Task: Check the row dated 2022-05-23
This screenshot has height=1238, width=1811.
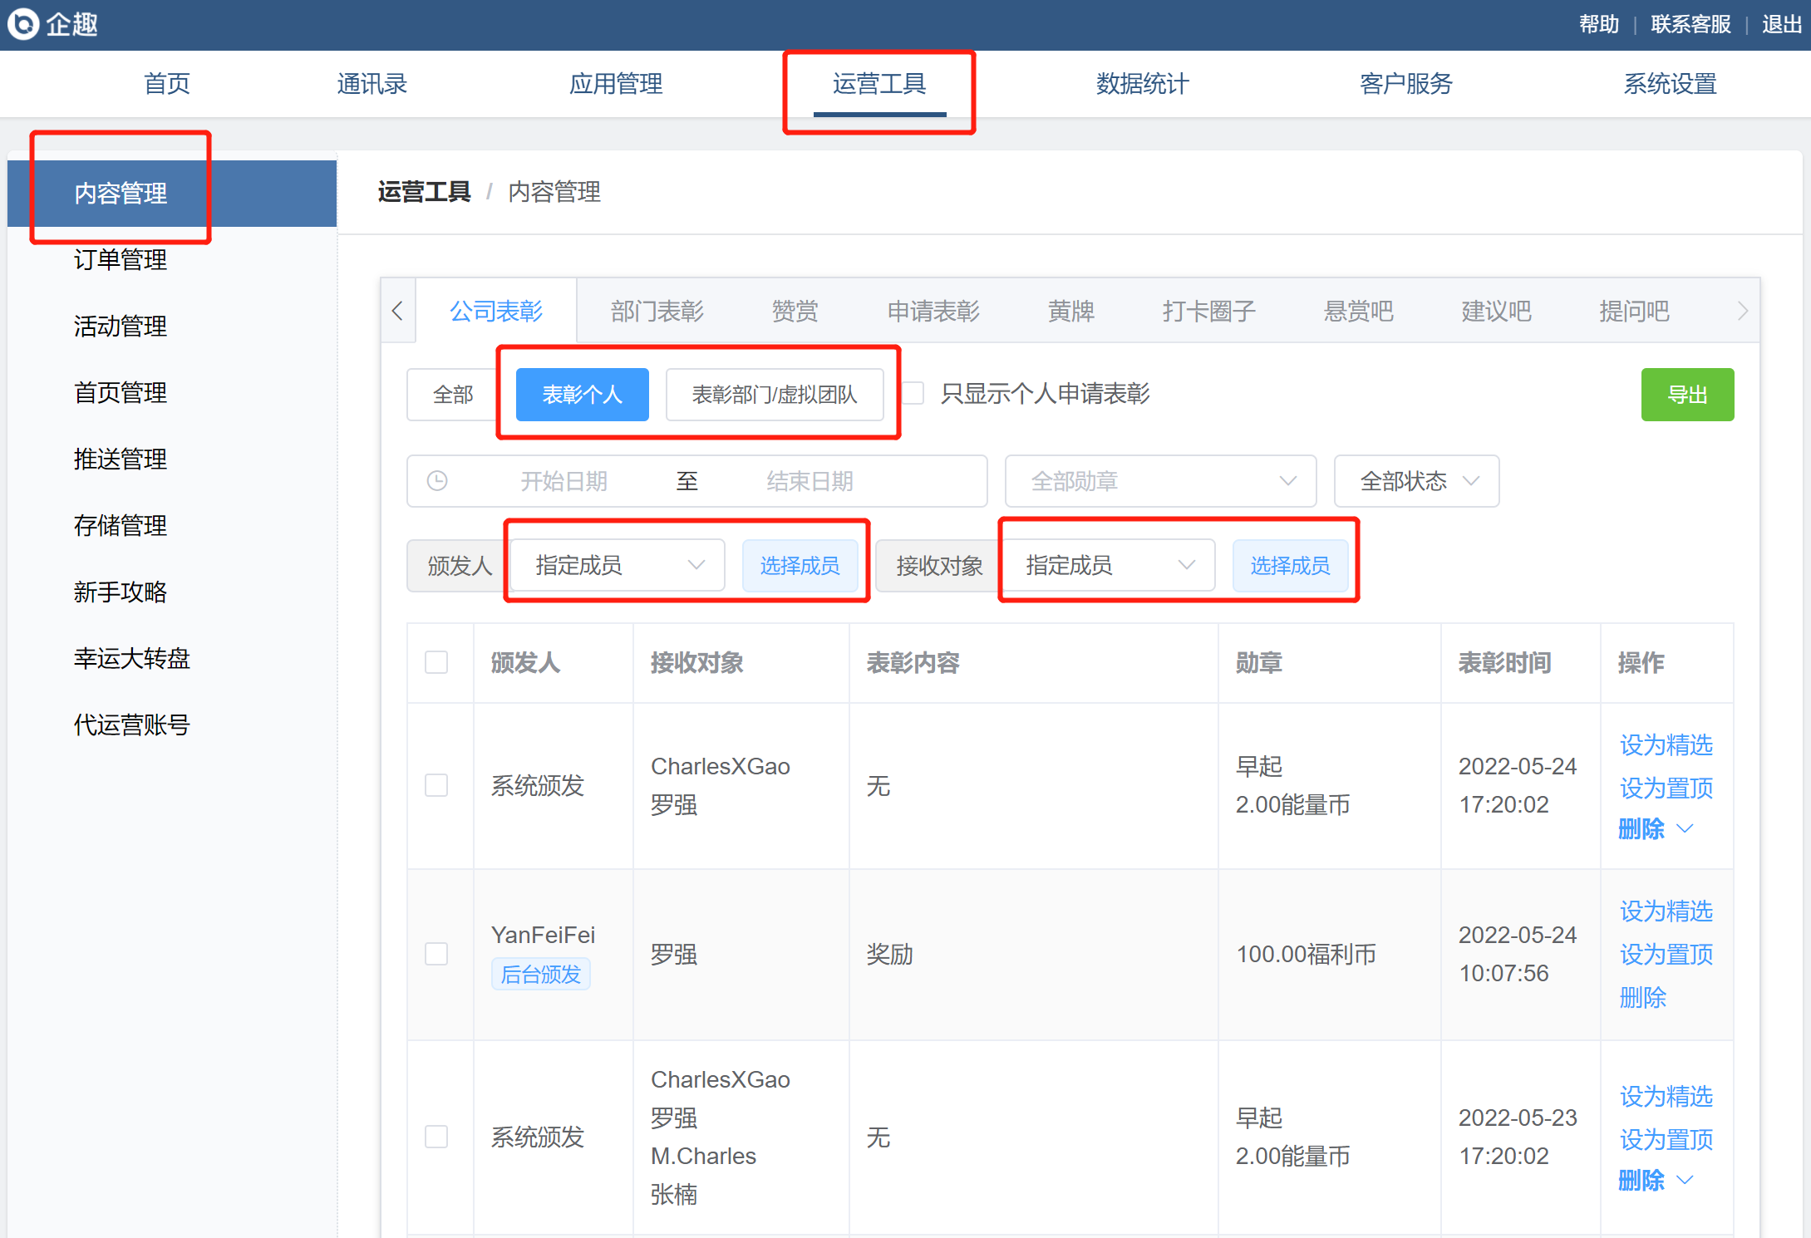Action: [x=436, y=1137]
